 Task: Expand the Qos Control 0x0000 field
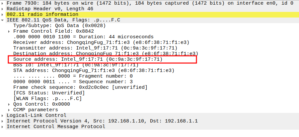(x=10, y=104)
